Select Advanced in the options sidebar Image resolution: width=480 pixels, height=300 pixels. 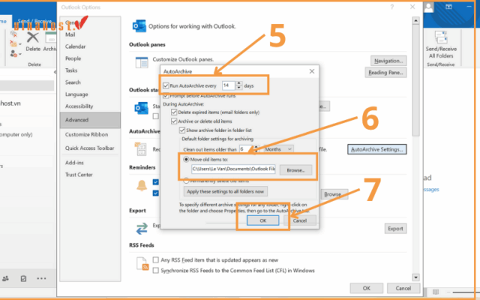[x=77, y=120]
